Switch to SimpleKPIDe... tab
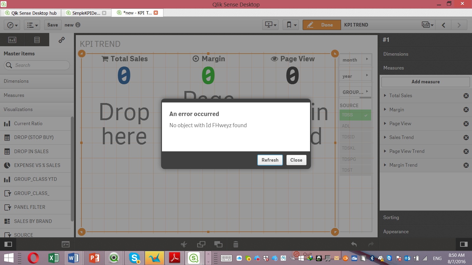 click(x=86, y=13)
